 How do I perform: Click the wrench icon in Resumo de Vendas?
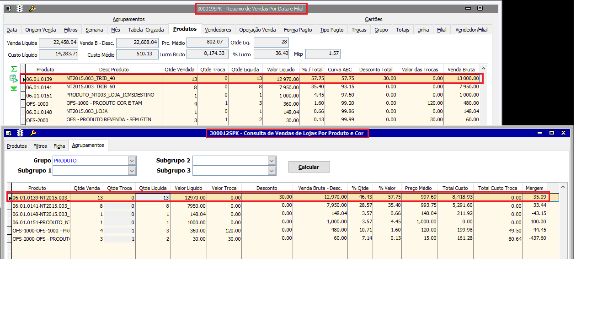tap(32, 9)
